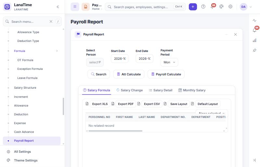Click Home breadcrumb link
260x167 pixels.
click(96, 9)
